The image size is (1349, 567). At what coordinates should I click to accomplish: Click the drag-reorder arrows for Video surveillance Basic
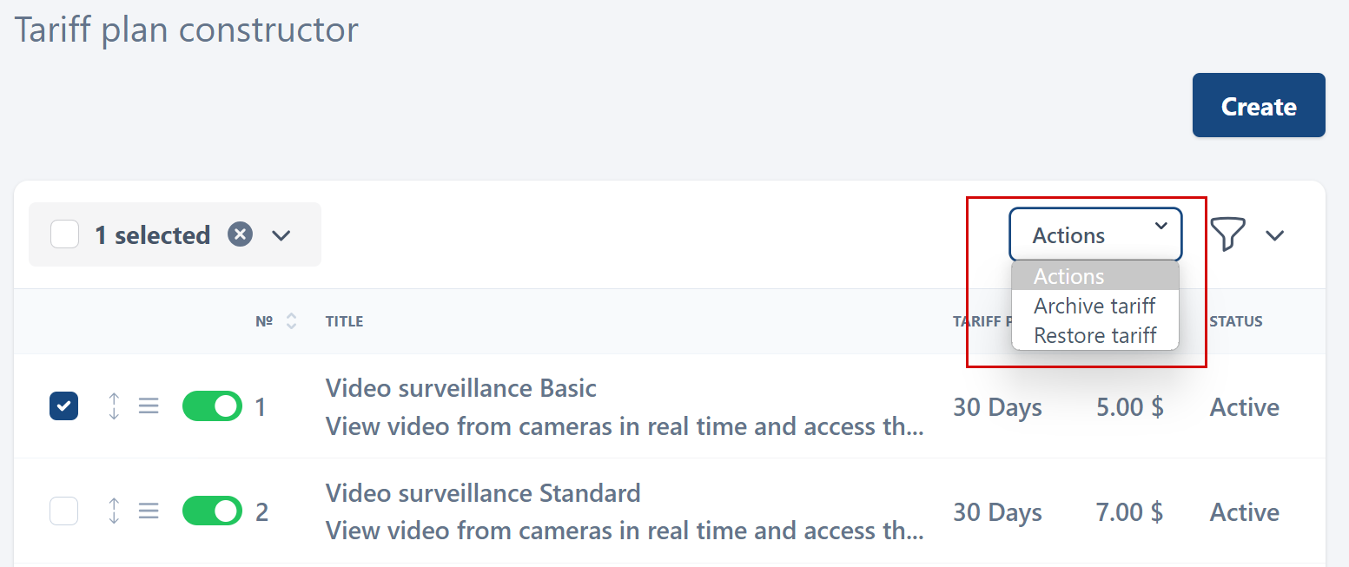114,406
